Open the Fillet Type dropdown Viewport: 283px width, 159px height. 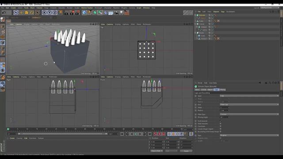tap(249, 114)
